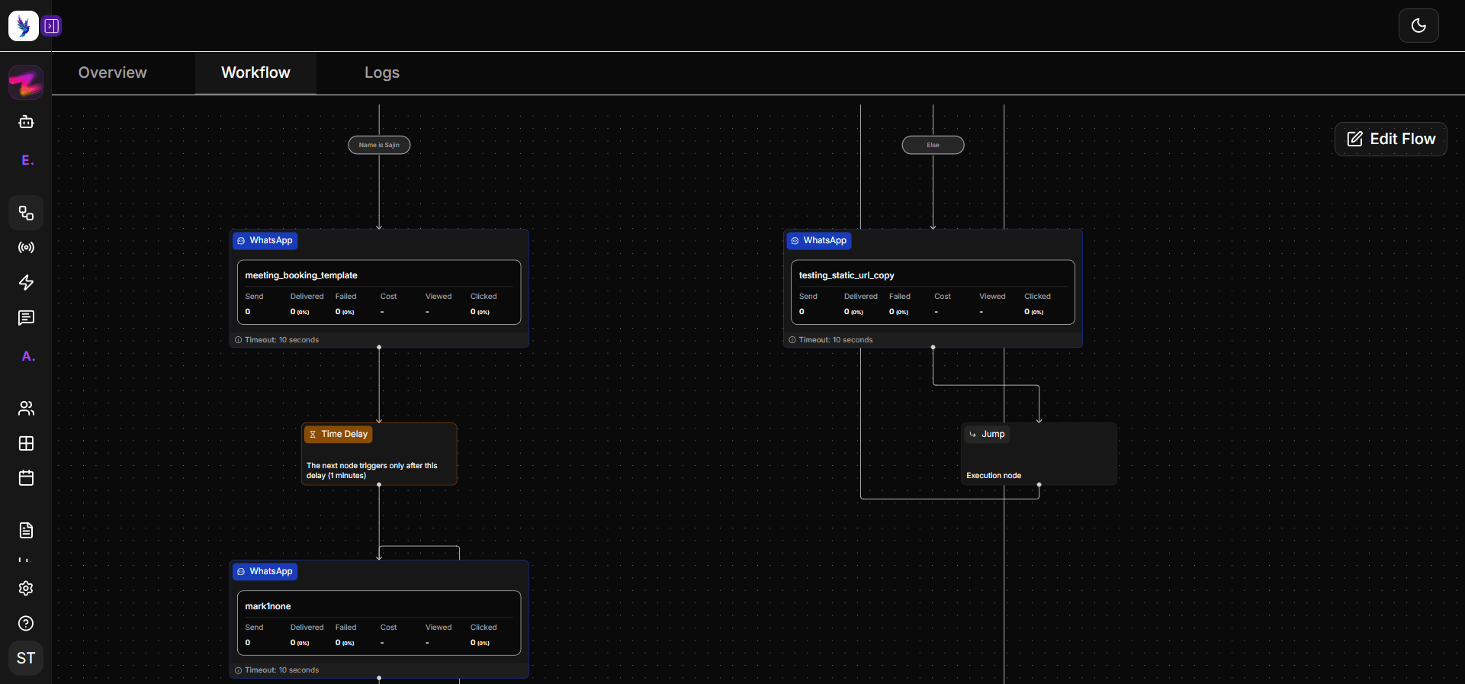Screen dimensions: 1465x684
Task: Click the help question mark icon
Action: click(26, 624)
